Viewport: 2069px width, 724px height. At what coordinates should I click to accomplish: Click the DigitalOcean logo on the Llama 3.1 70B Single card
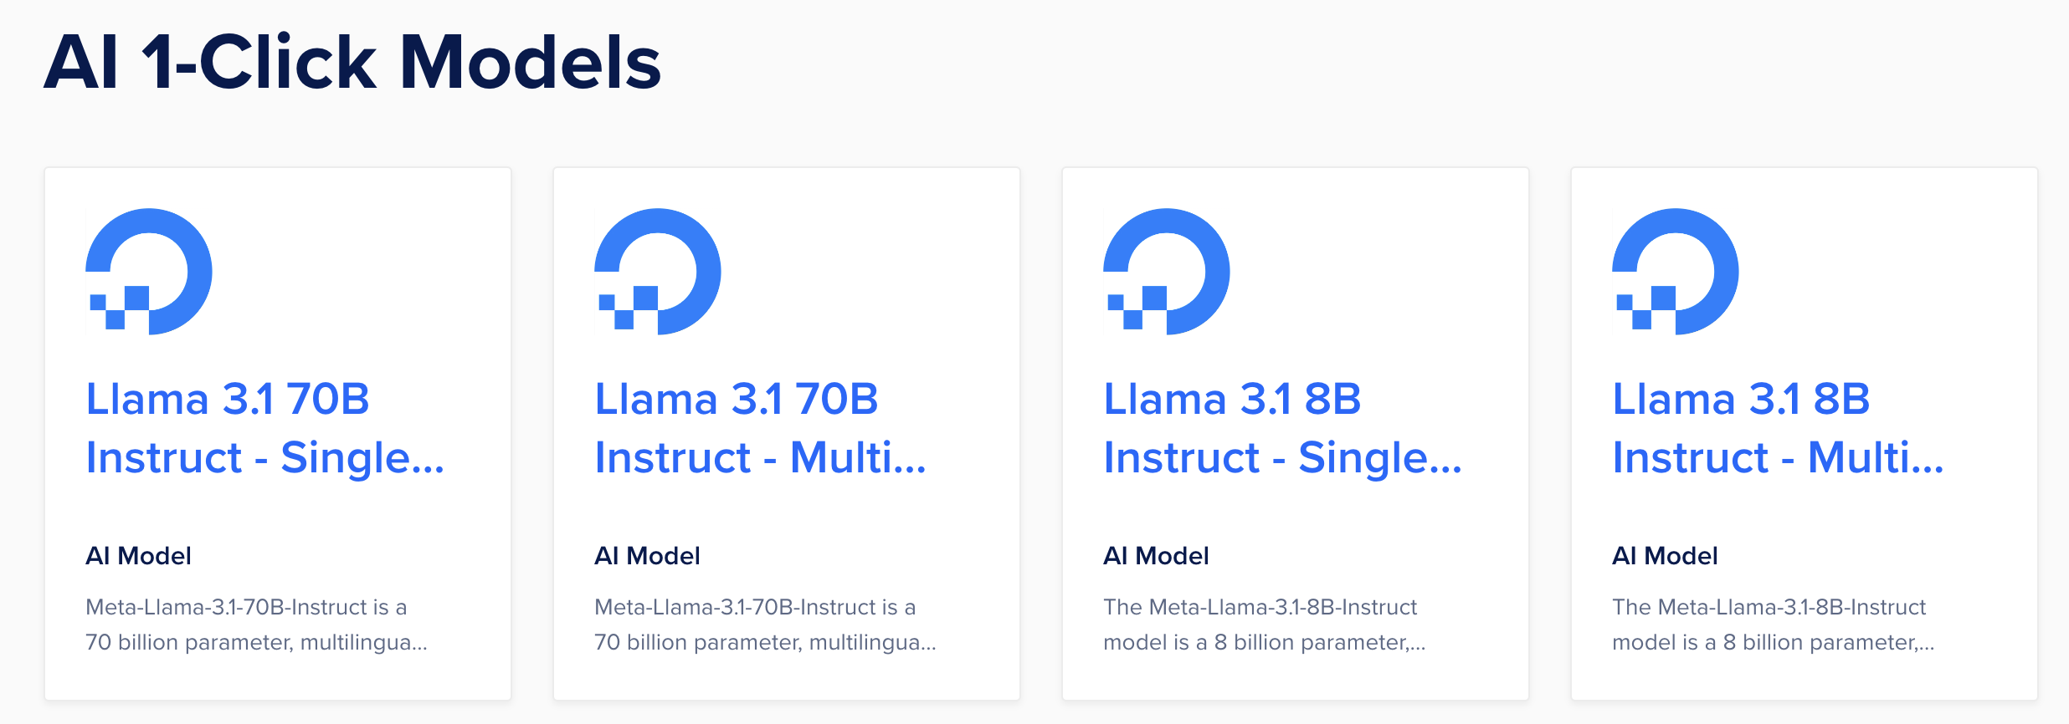point(149,271)
